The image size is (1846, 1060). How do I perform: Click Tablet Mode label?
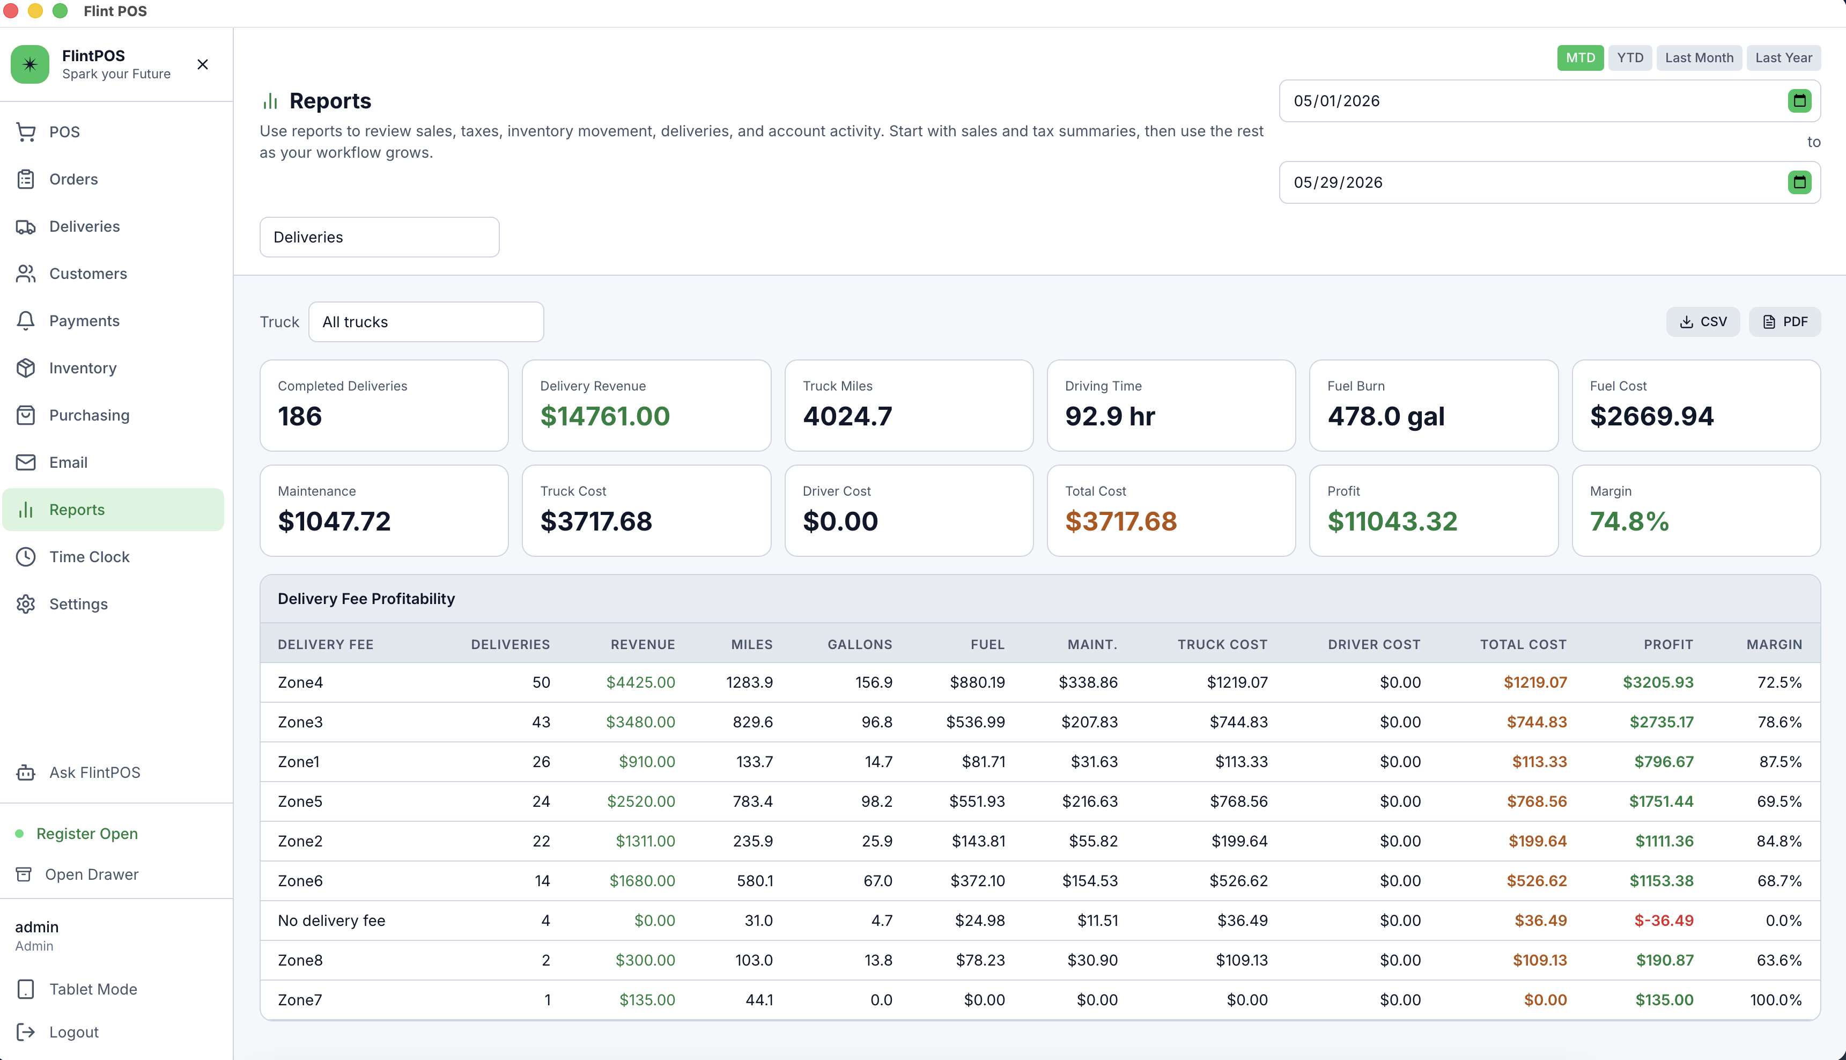[x=93, y=989]
